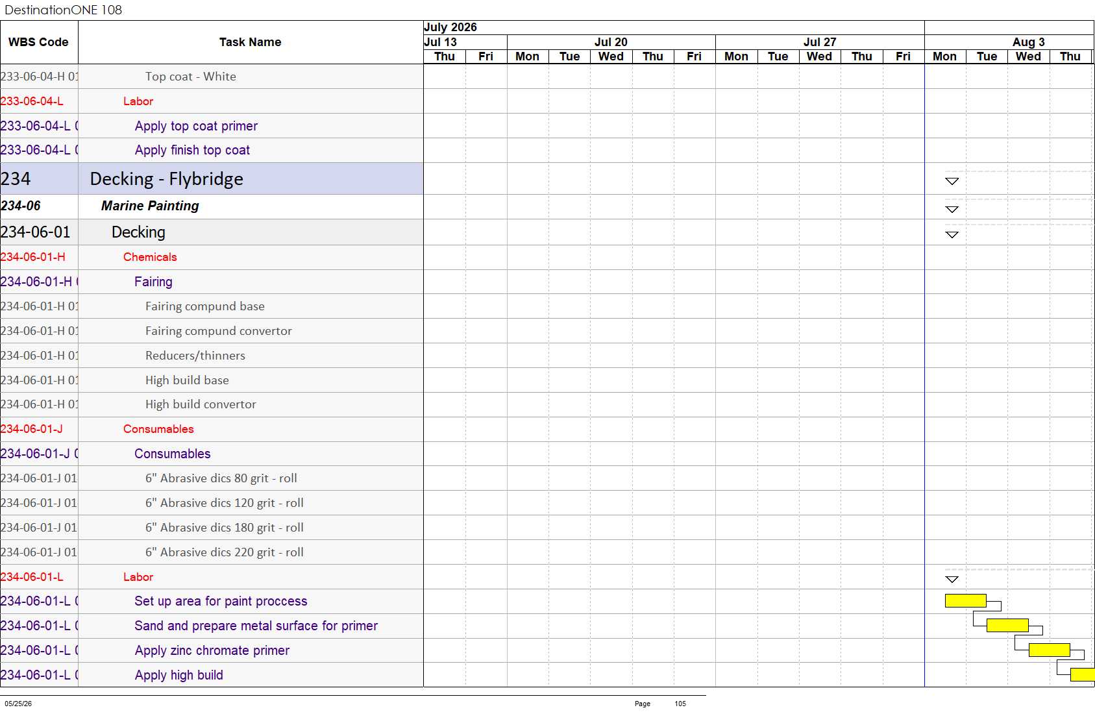Select the Marine Painting task row
Screen dimensions: 1095x712
[212, 206]
